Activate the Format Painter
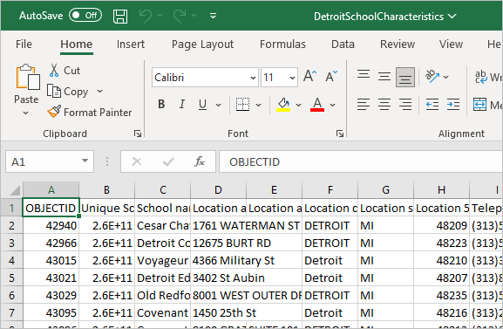Image resolution: width=503 pixels, height=329 pixels. [x=90, y=112]
